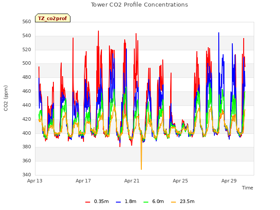
Task: Click the 500 y-axis tick label
Action: [x=27, y=63]
